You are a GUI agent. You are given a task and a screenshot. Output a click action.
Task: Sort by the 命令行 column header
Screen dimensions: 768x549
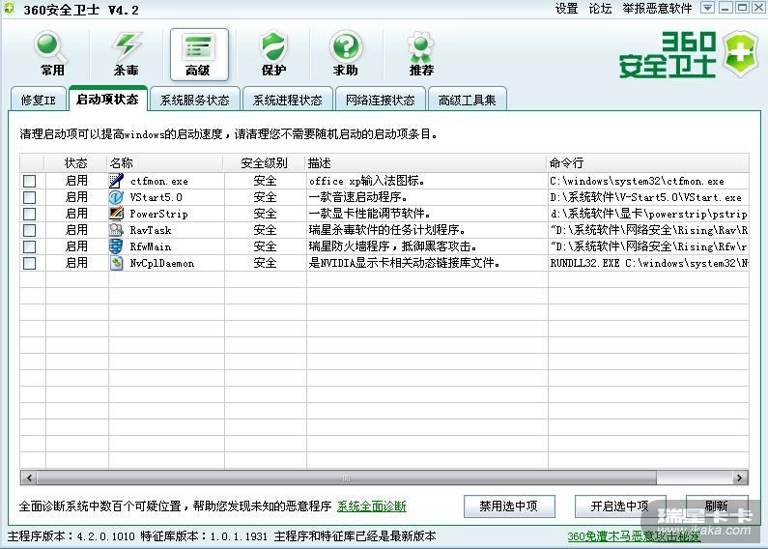point(648,162)
